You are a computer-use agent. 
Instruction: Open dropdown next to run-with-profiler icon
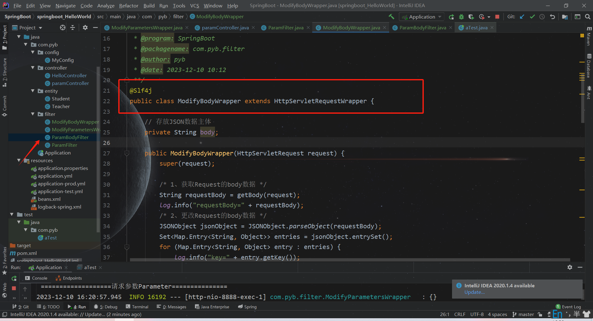489,17
